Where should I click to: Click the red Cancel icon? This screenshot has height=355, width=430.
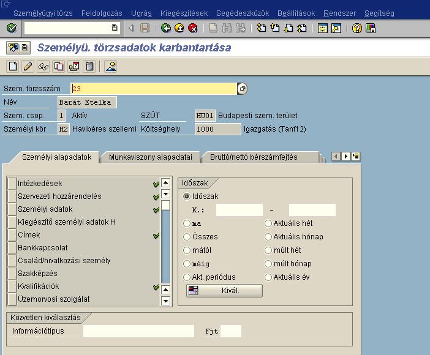pyautogui.click(x=193, y=28)
